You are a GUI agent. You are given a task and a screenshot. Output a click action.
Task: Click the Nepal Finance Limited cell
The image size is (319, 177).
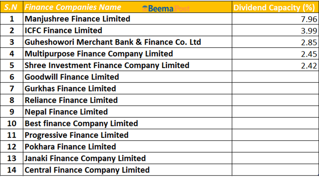66,112
